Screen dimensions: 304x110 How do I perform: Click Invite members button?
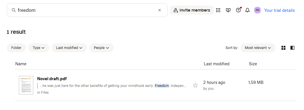pos(192,10)
